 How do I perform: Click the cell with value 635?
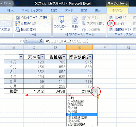tap(56, 76)
